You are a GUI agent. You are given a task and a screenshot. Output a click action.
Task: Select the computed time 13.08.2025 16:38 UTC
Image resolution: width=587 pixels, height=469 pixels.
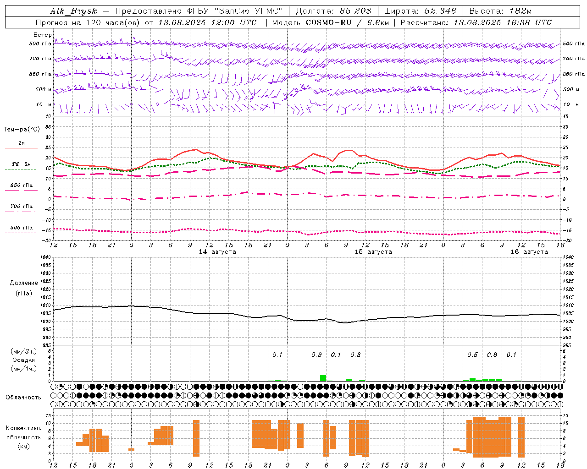(x=503, y=22)
